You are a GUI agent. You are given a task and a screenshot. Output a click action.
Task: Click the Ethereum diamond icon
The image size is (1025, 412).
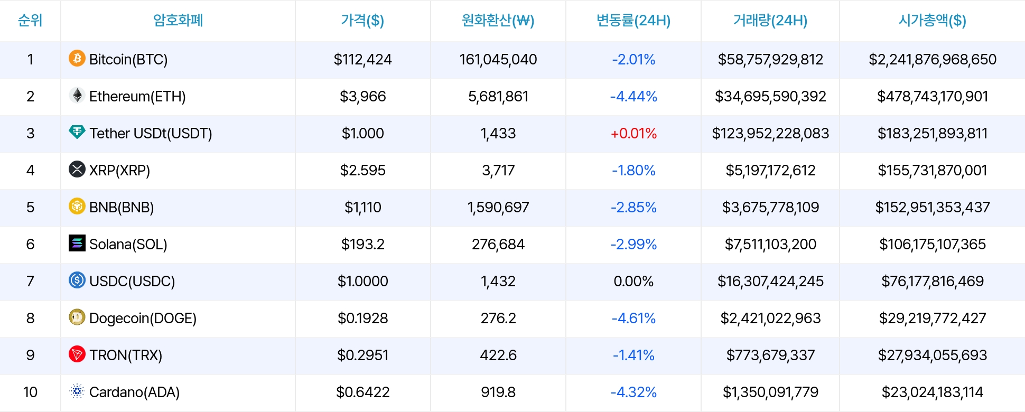click(77, 95)
